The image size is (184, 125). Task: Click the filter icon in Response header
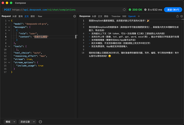pos(182,16)
